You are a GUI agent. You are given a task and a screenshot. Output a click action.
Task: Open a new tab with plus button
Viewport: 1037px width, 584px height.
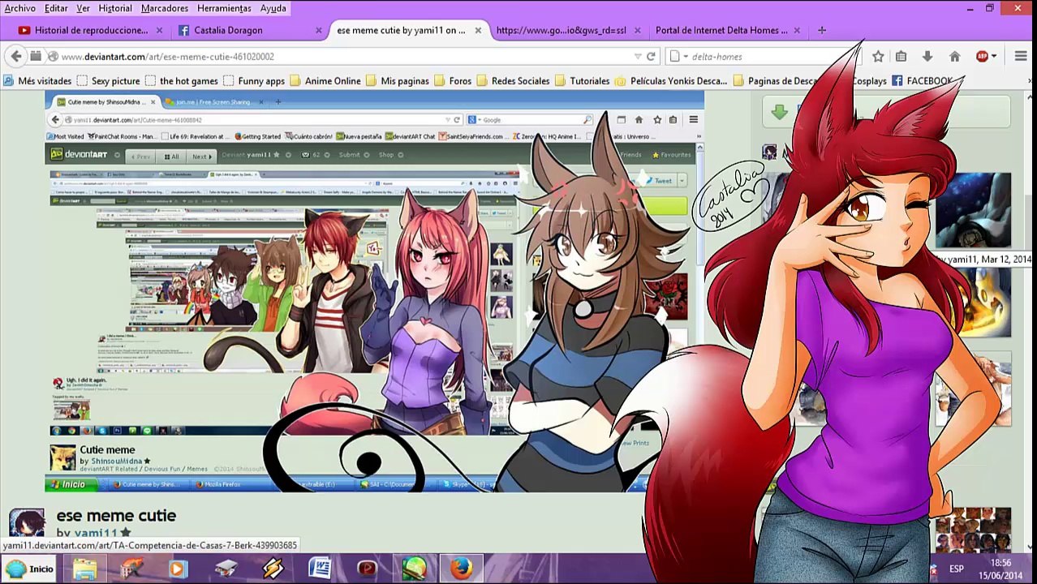(822, 30)
